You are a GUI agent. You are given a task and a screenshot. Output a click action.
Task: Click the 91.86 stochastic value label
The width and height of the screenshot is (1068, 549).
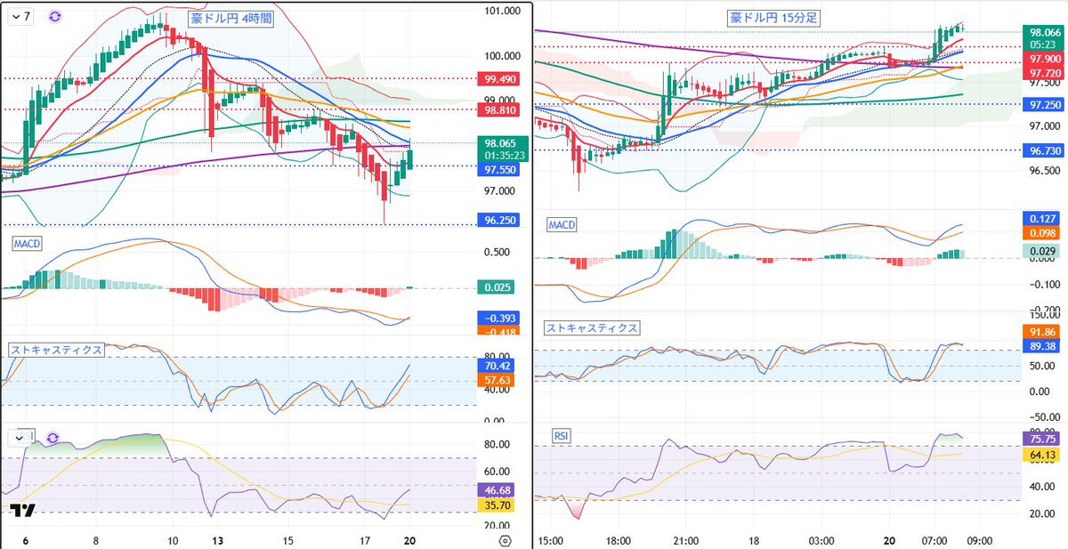1042,331
